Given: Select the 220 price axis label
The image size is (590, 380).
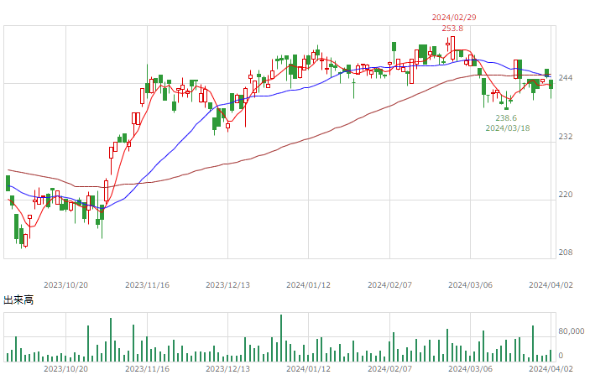Looking at the screenshot, I should coord(566,195).
